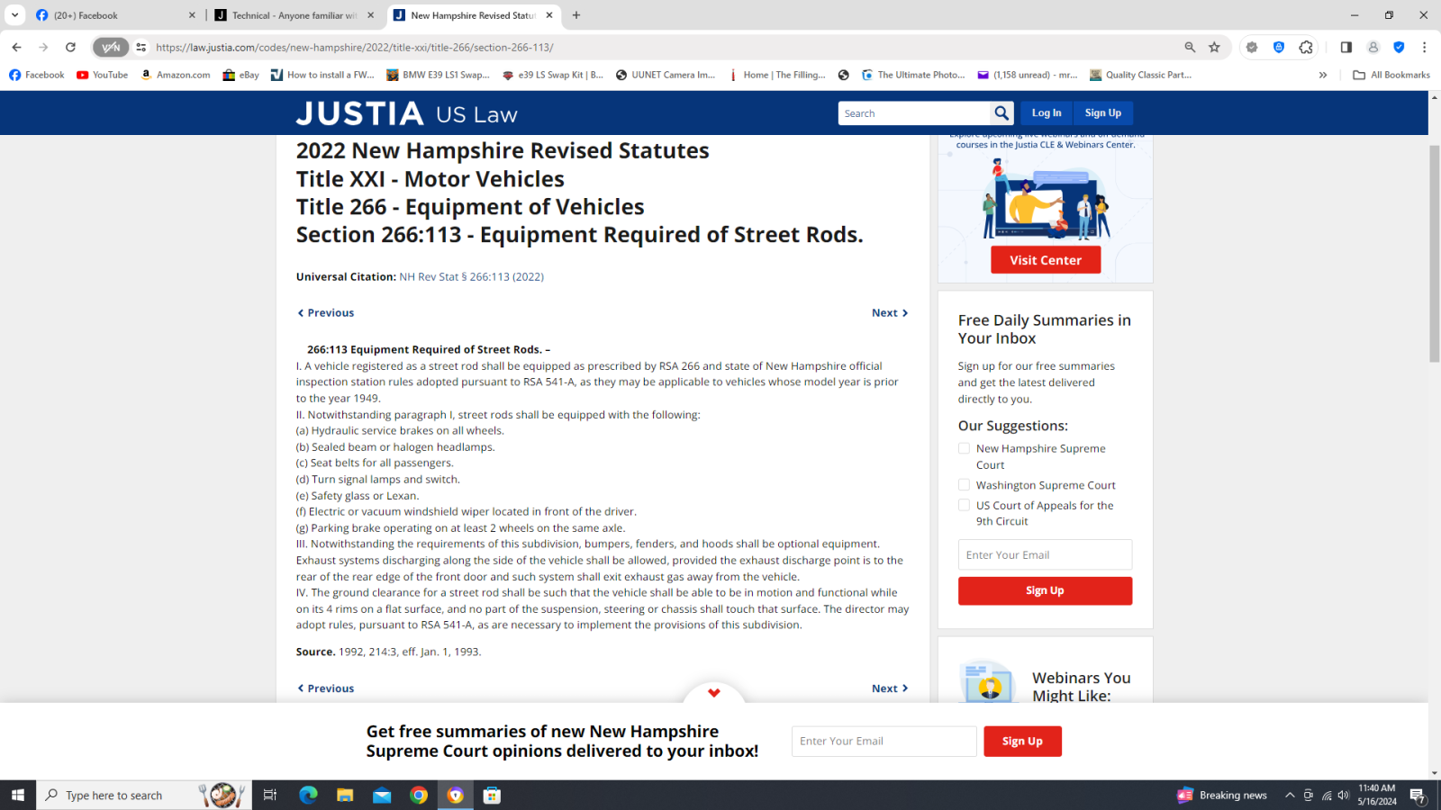Click the Justia search magnifier icon
This screenshot has width=1441, height=810.
coord(1001,113)
